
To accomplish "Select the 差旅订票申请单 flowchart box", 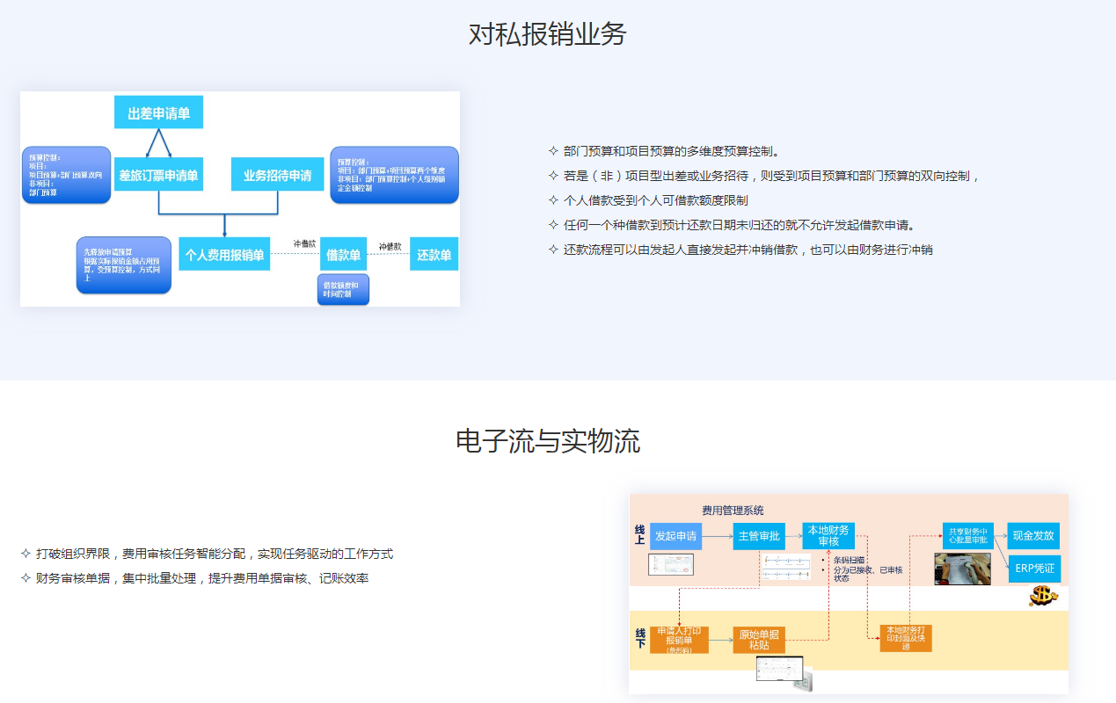I will (158, 174).
